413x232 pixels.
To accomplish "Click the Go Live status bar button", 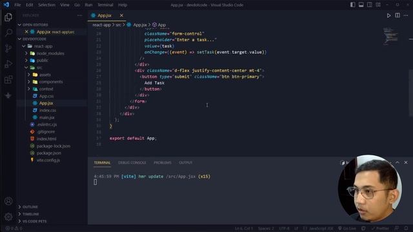I will 347,228.
